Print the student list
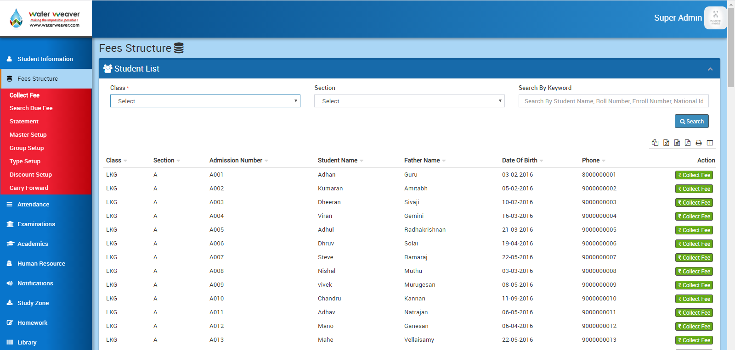The width and height of the screenshot is (735, 350). 699,143
